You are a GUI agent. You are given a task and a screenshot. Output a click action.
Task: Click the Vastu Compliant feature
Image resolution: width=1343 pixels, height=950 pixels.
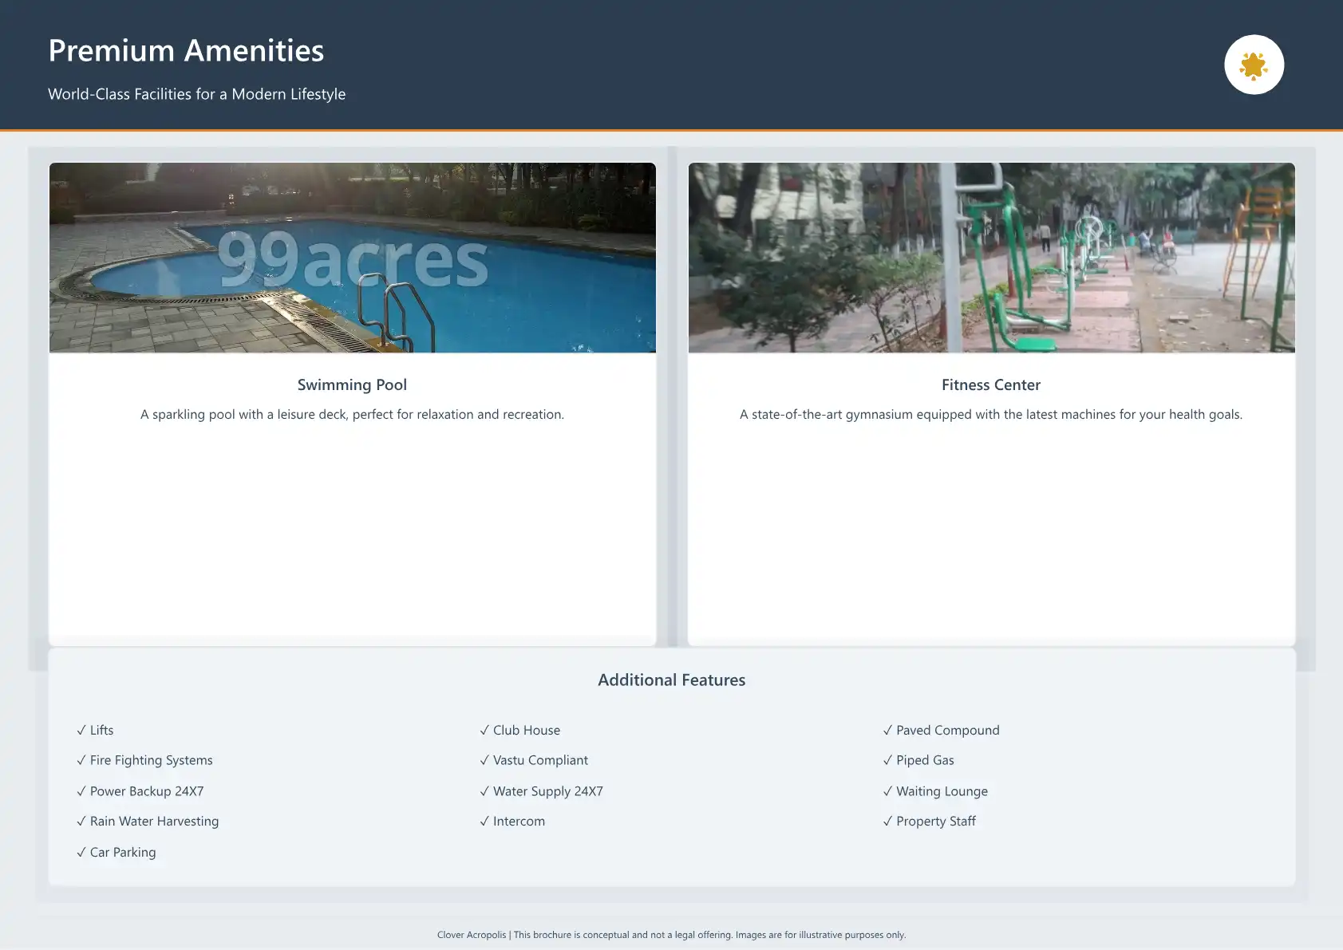coord(534,760)
